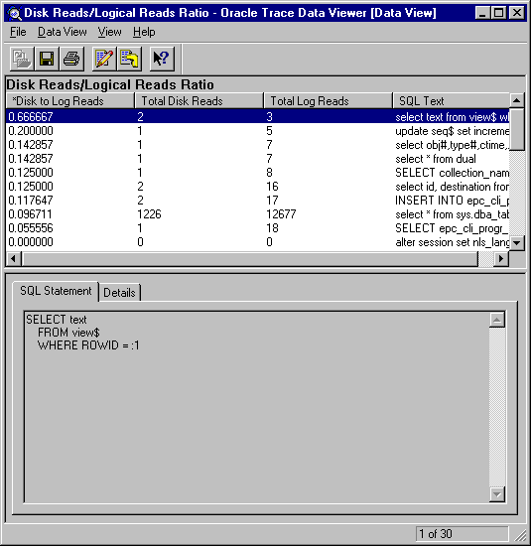The height and width of the screenshot is (546, 531).
Task: Open the File menu
Action: point(18,32)
